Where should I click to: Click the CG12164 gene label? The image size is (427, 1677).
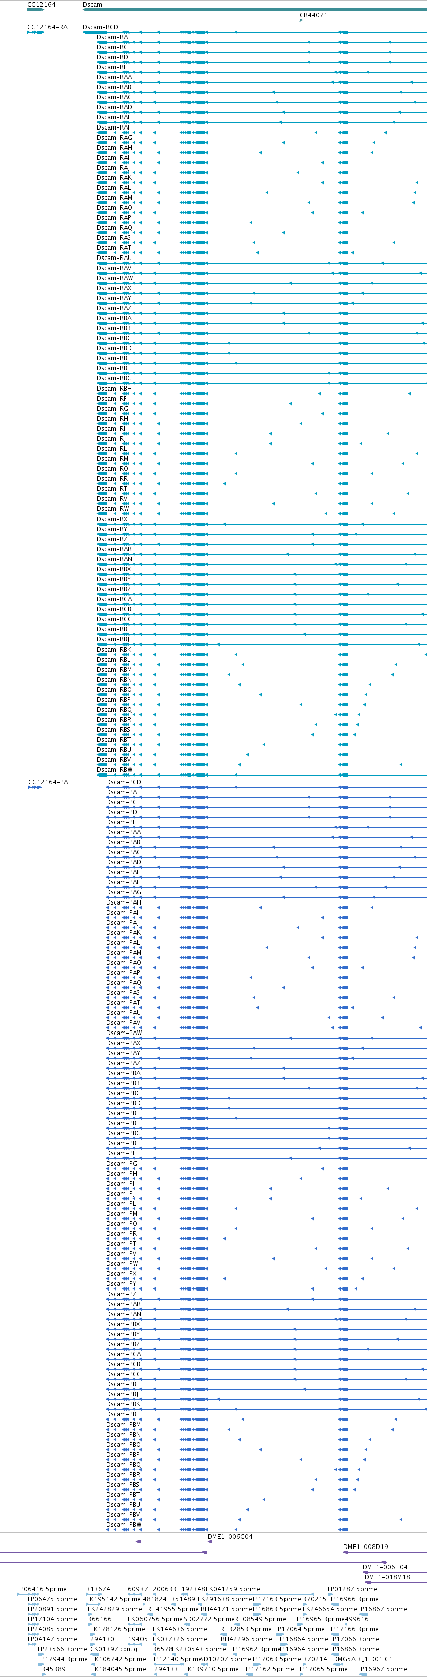41,5
